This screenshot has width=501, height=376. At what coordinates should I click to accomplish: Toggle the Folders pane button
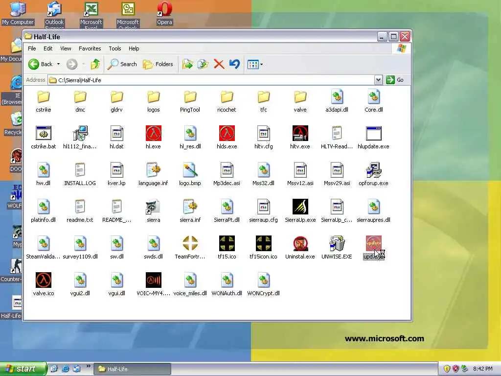(158, 64)
